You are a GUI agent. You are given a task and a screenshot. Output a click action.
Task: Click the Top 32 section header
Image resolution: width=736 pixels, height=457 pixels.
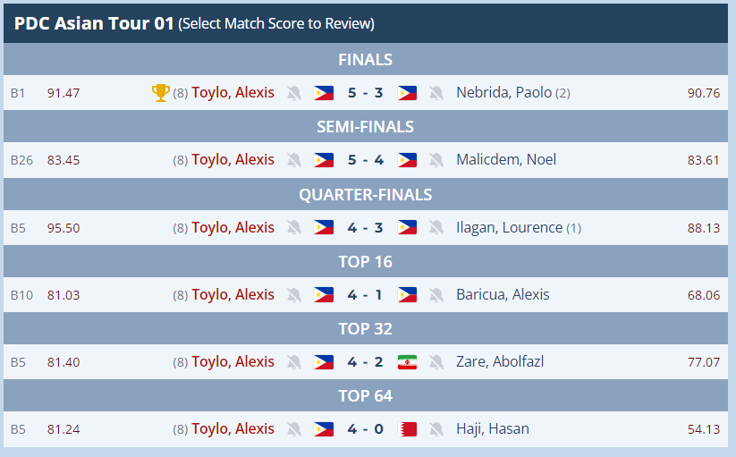(x=366, y=329)
